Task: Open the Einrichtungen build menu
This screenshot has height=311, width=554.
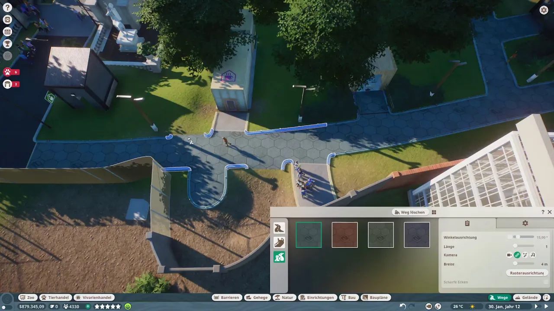Action: tap(317, 298)
